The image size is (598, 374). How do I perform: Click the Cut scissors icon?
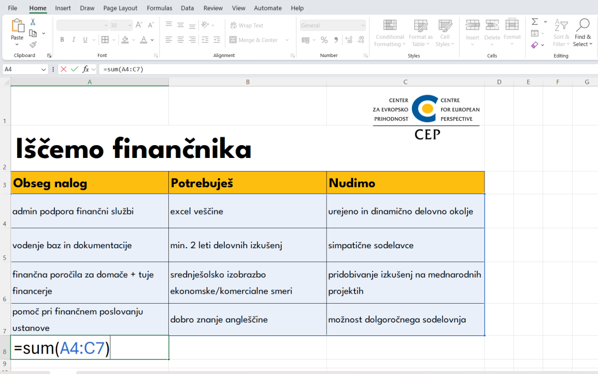pos(33,22)
